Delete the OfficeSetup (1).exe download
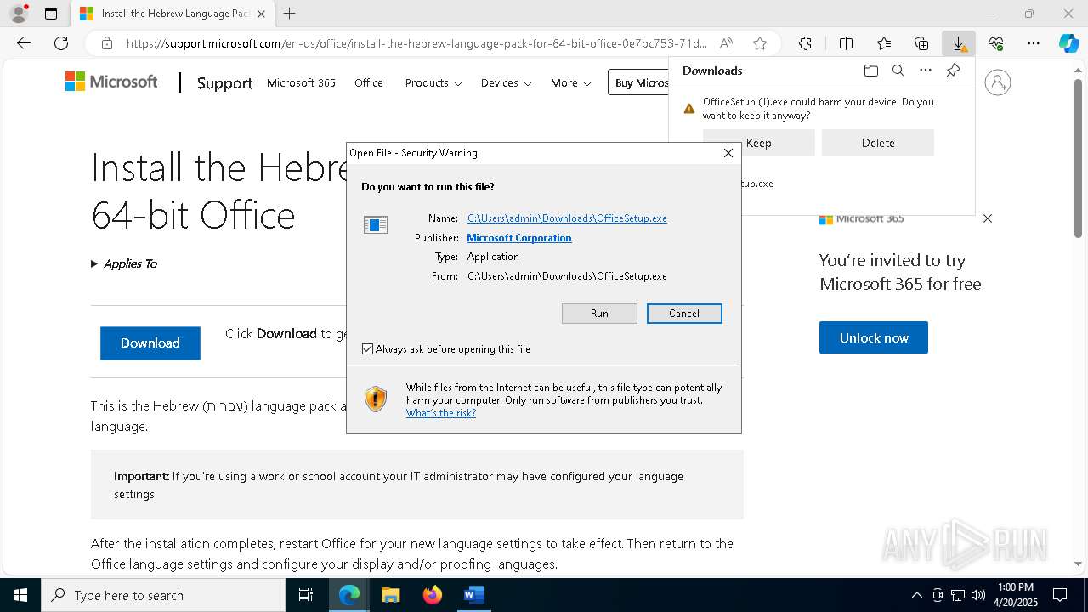Viewport: 1088px width, 612px height. [x=878, y=143]
